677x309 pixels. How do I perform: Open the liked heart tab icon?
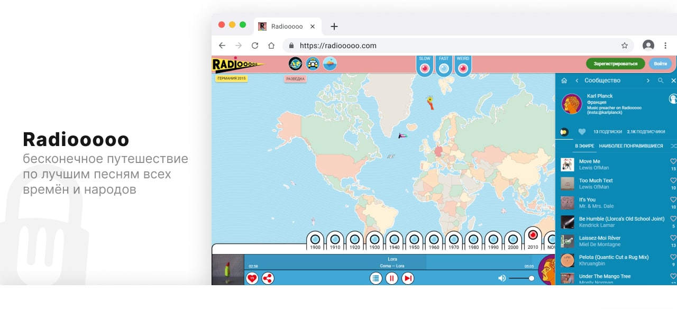(x=582, y=132)
